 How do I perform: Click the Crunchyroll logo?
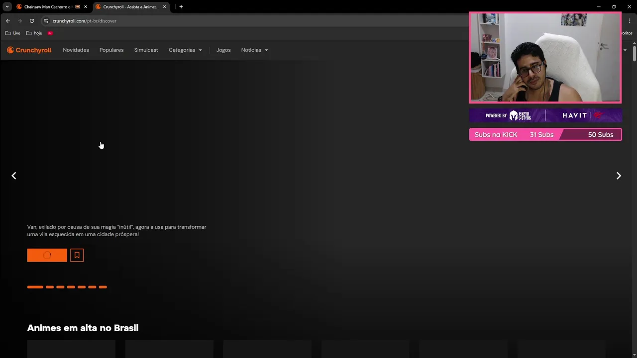click(x=29, y=50)
